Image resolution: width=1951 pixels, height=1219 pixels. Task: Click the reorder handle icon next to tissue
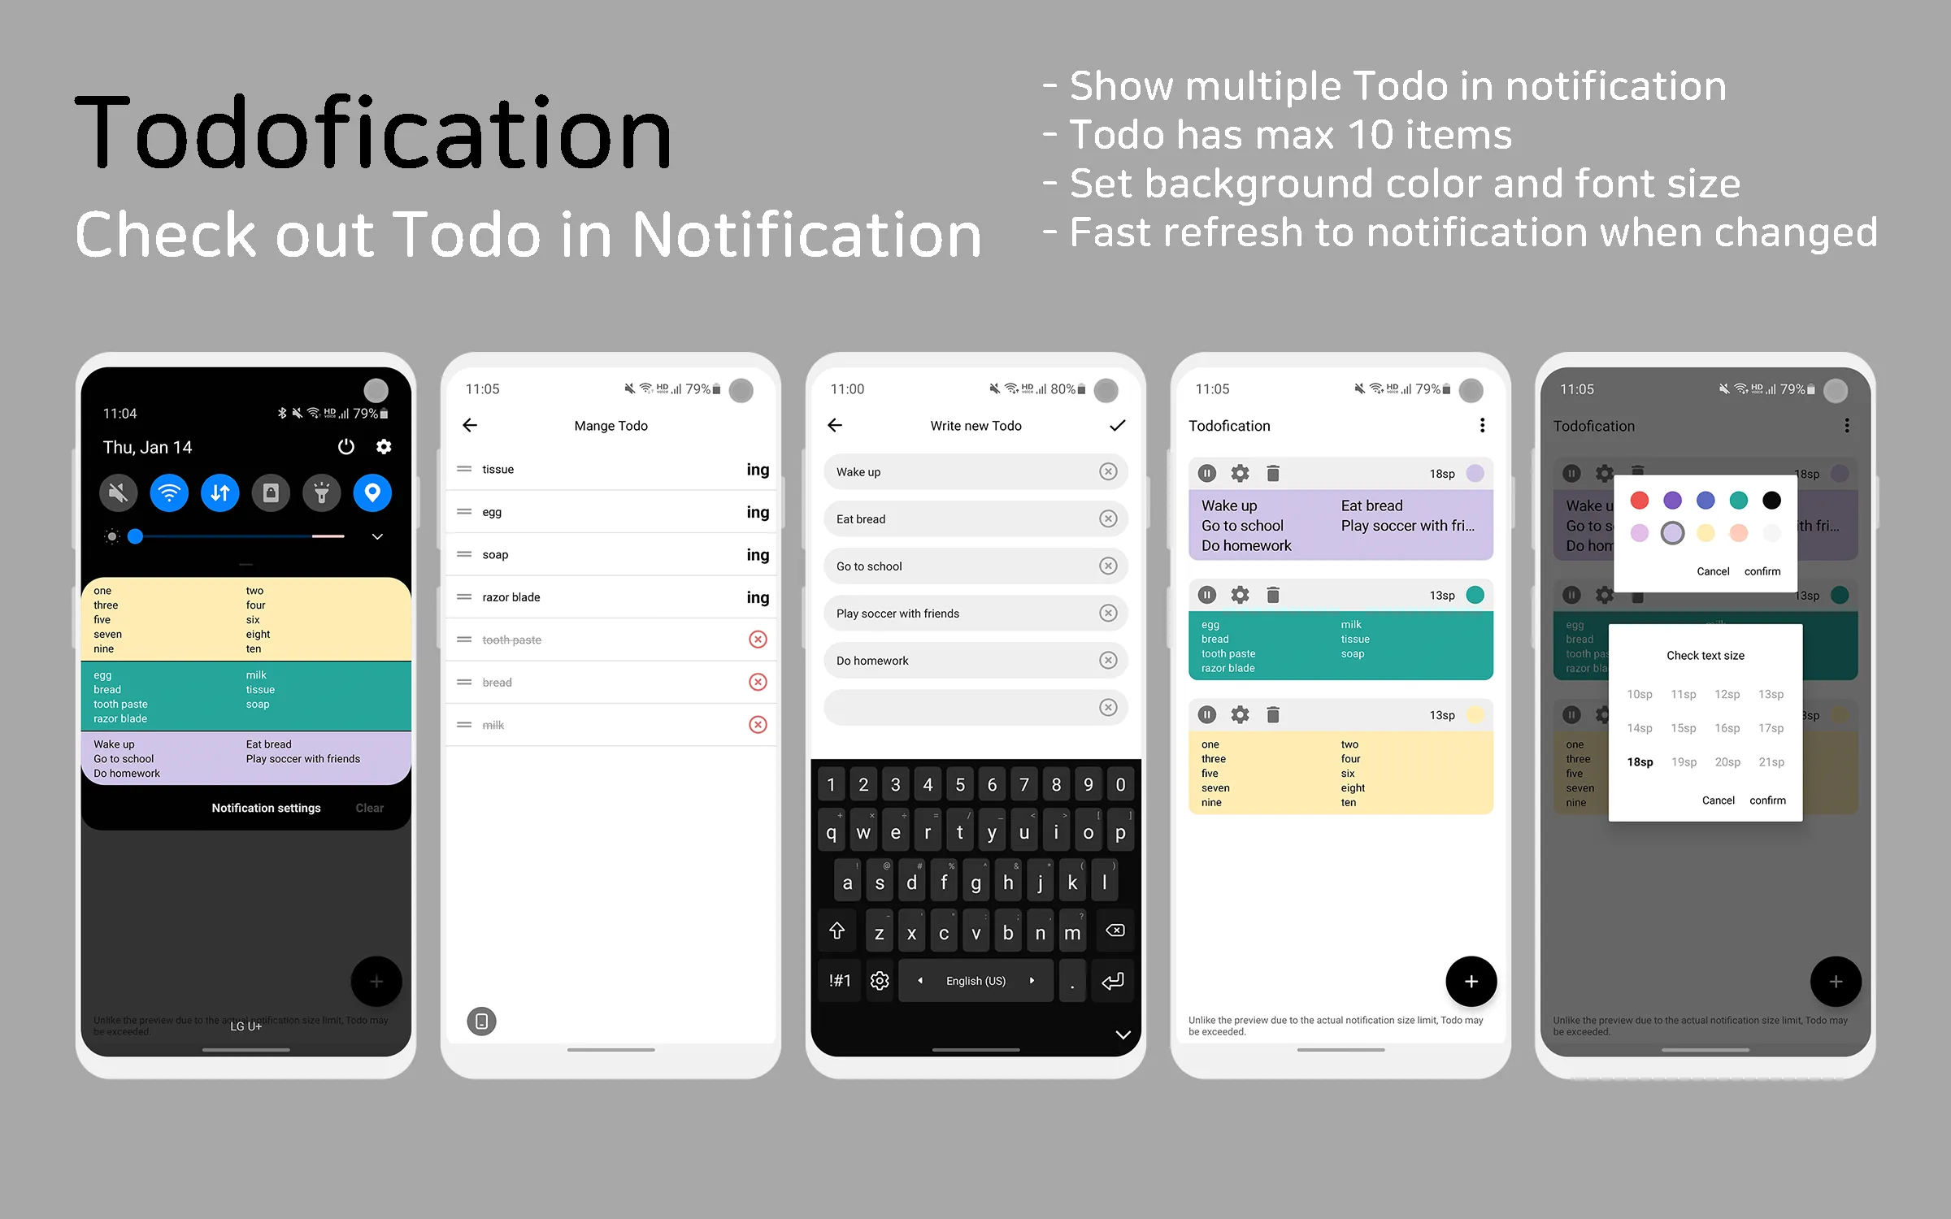(x=465, y=469)
